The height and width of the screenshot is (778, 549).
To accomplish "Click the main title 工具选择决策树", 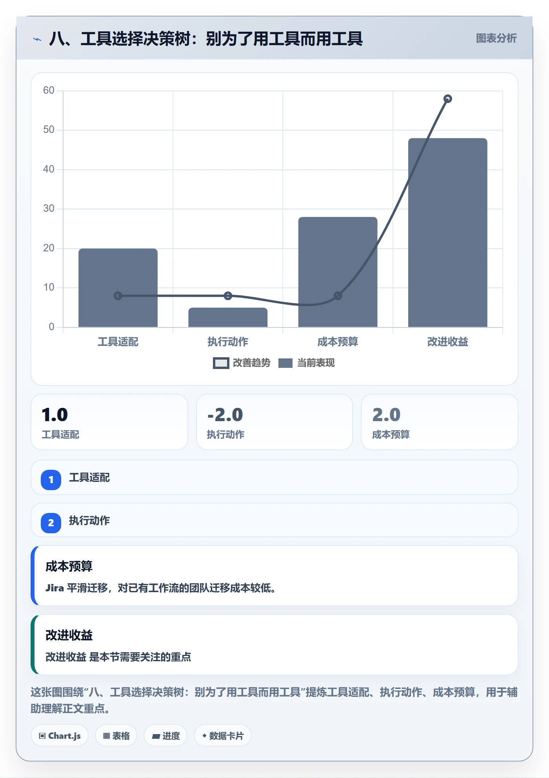I will click(x=206, y=39).
